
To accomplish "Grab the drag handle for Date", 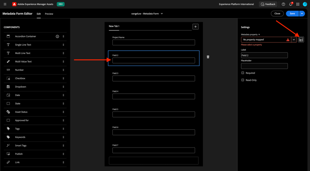I will (x=63, y=95).
